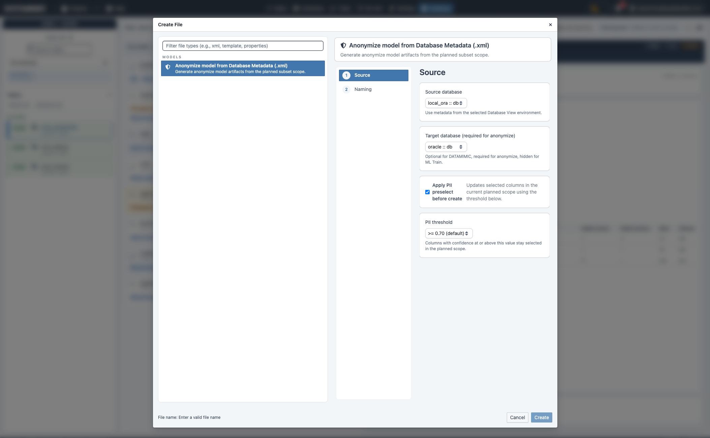
Task: Uncheck Apply PII preselect before create
Action: [x=427, y=192]
